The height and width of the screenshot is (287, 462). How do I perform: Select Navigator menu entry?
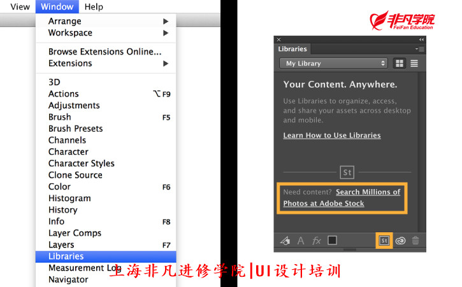coord(106,279)
